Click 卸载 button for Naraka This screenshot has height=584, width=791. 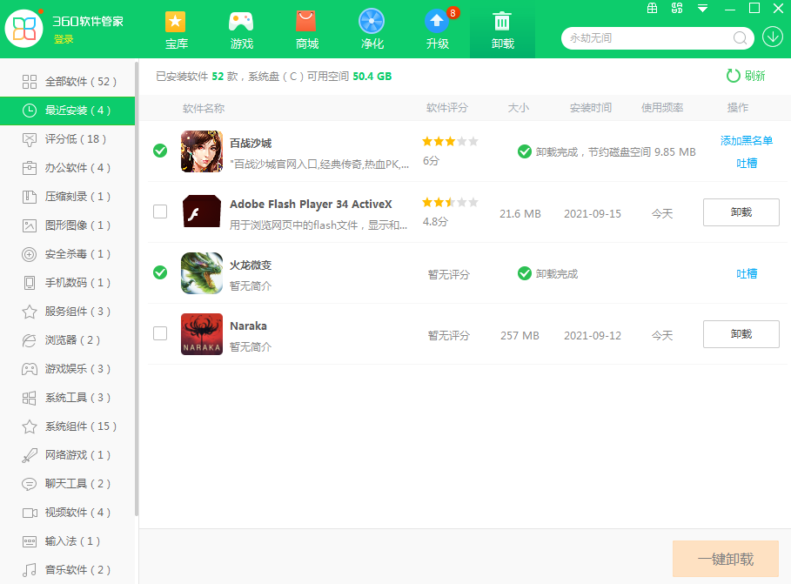[x=741, y=334]
